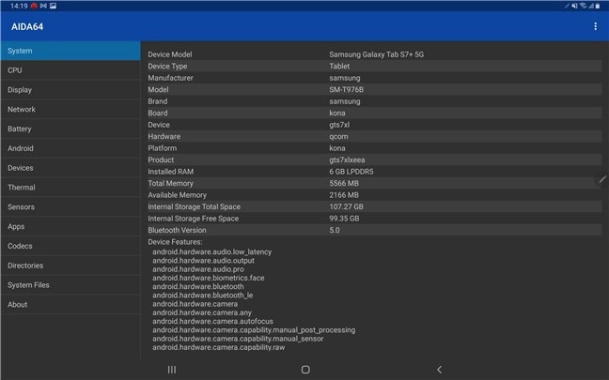The height and width of the screenshot is (380, 609).
Task: Select the Installed RAM value 6 GB LPDDR5
Action: [351, 172]
